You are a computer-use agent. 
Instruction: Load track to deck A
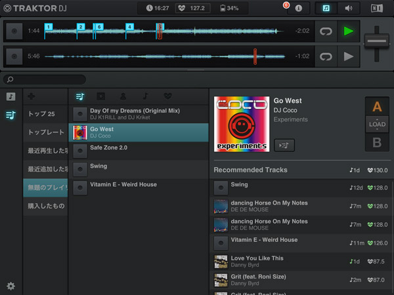377,107
